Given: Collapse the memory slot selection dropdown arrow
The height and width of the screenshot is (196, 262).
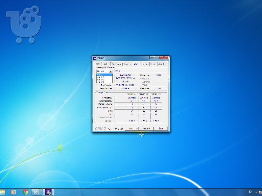Looking at the screenshot, I should point(110,72).
